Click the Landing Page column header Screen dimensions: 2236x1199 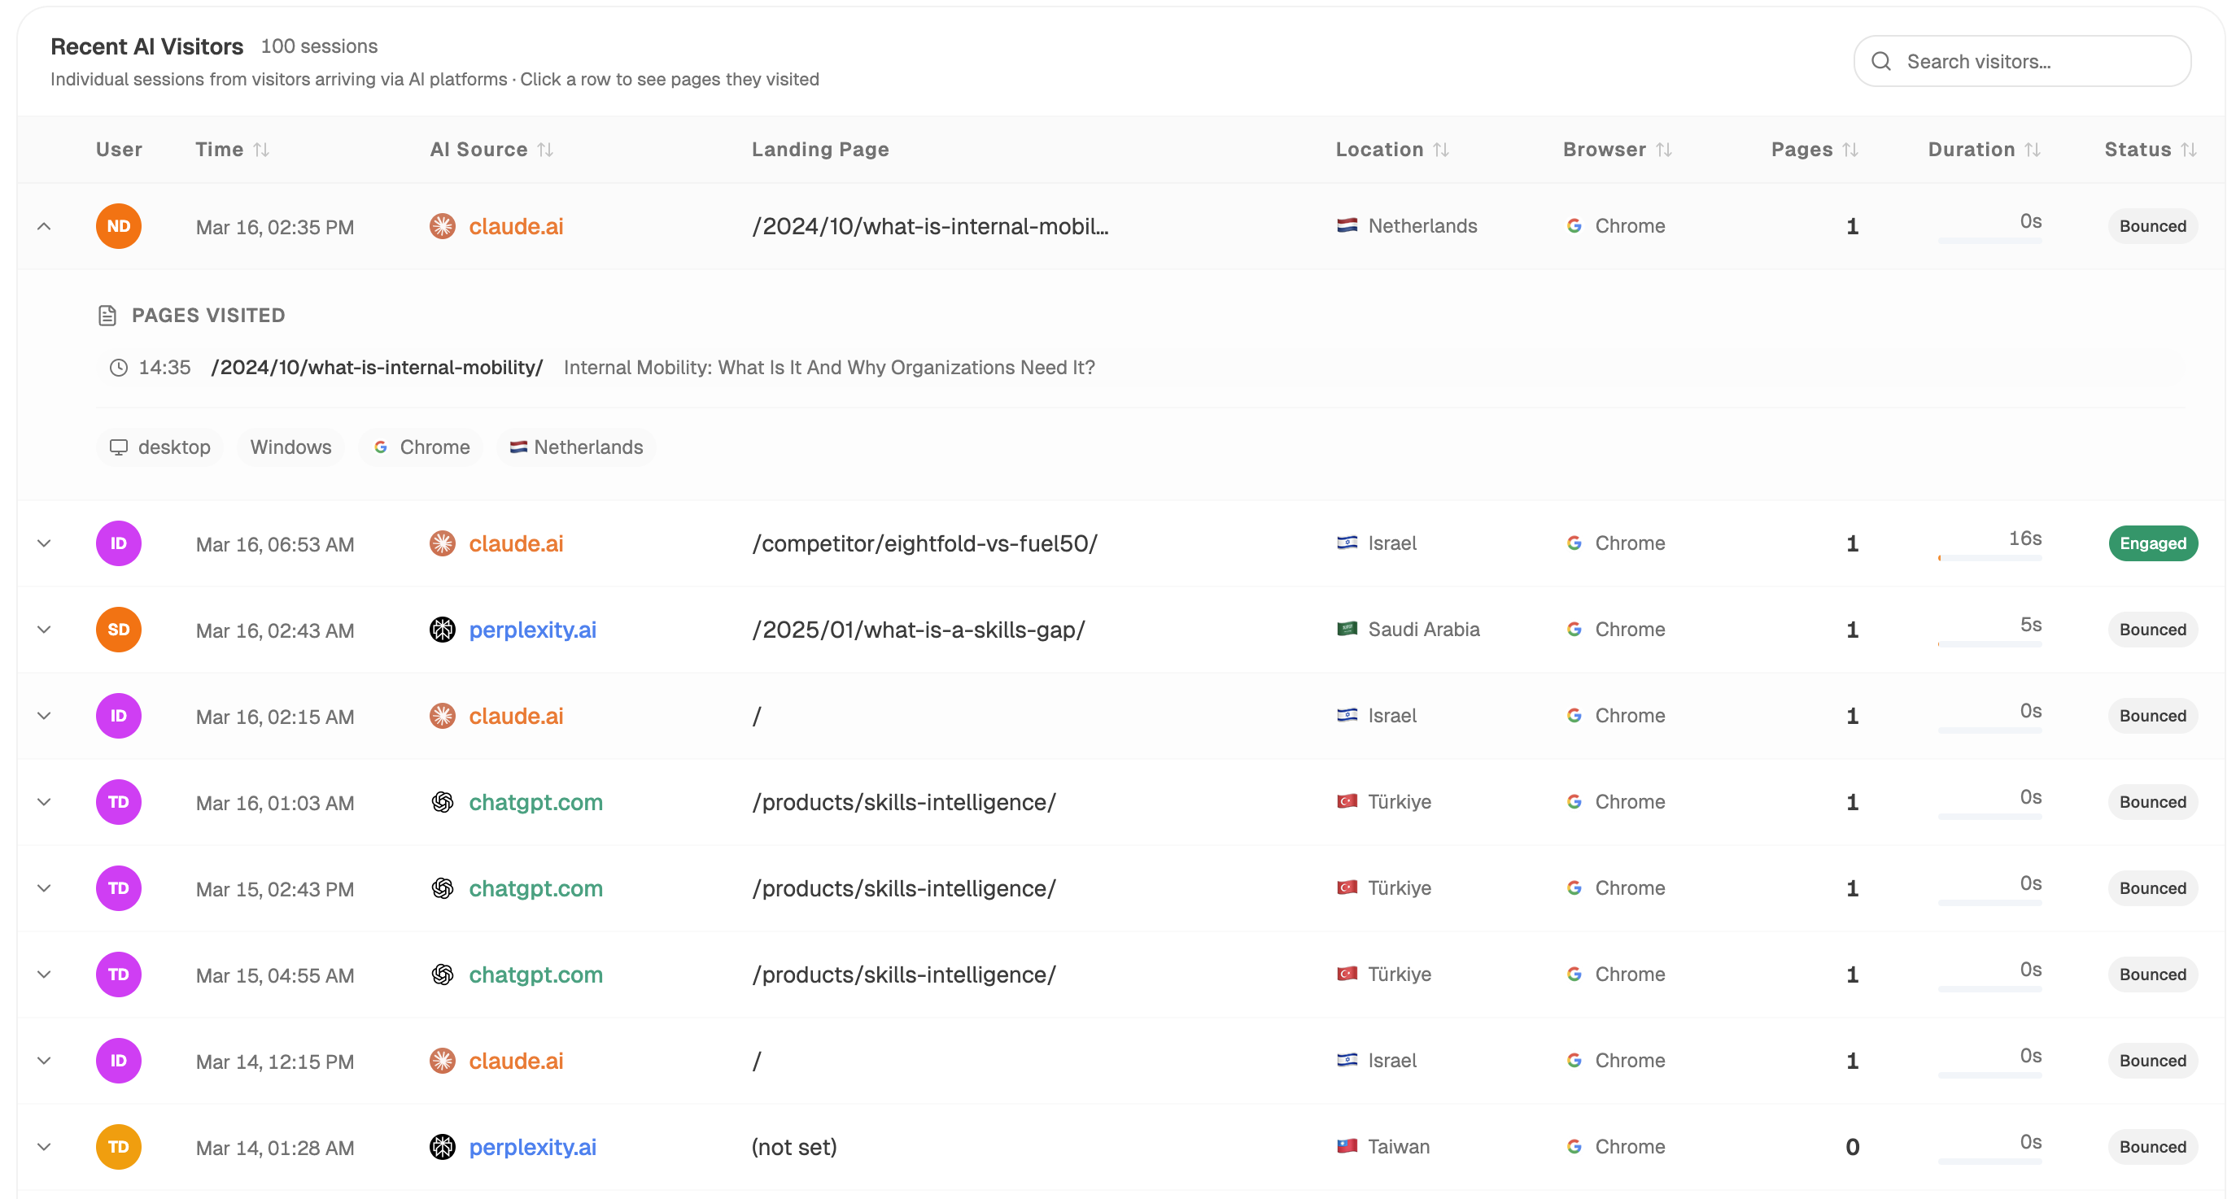pos(820,150)
